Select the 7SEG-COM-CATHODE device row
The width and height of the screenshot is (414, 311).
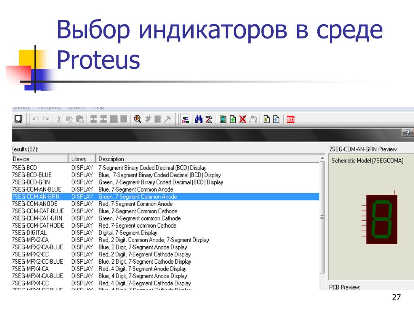[165, 225]
